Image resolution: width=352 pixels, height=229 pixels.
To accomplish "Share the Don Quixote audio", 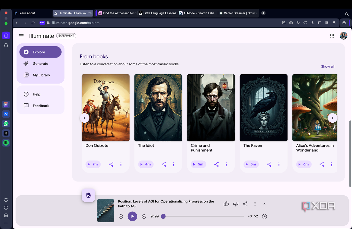I will pos(111,164).
